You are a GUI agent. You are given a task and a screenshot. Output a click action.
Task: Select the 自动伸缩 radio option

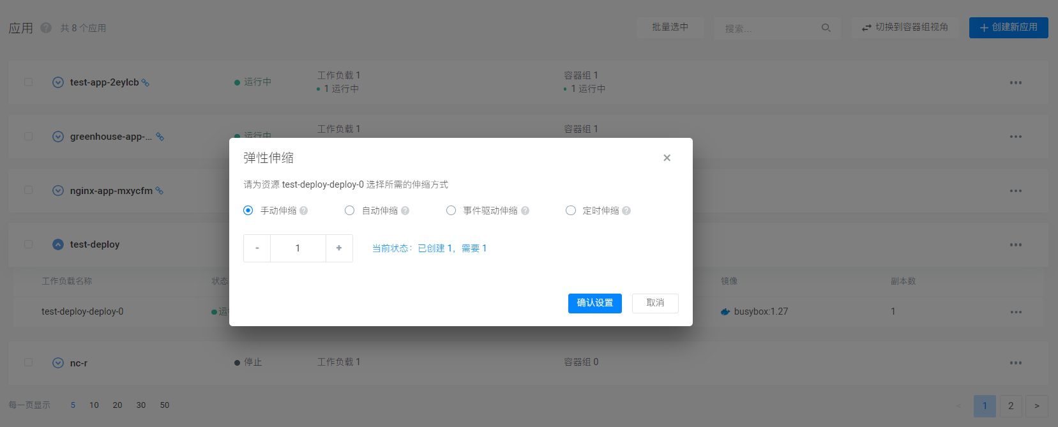349,211
